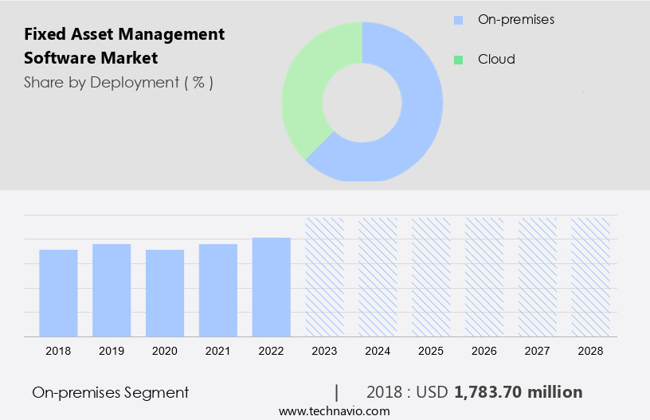Screen dimensions: 650x420
Task: Click the hatched 2025 forecast bar
Action: [x=431, y=276]
